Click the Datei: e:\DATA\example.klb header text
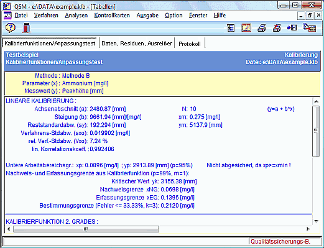 coord(282,62)
